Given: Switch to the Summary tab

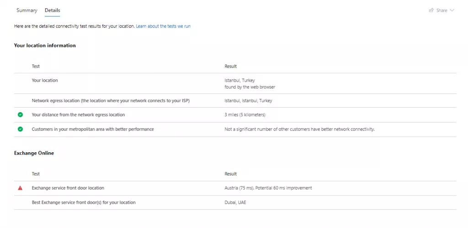Looking at the screenshot, I should pos(27,10).
